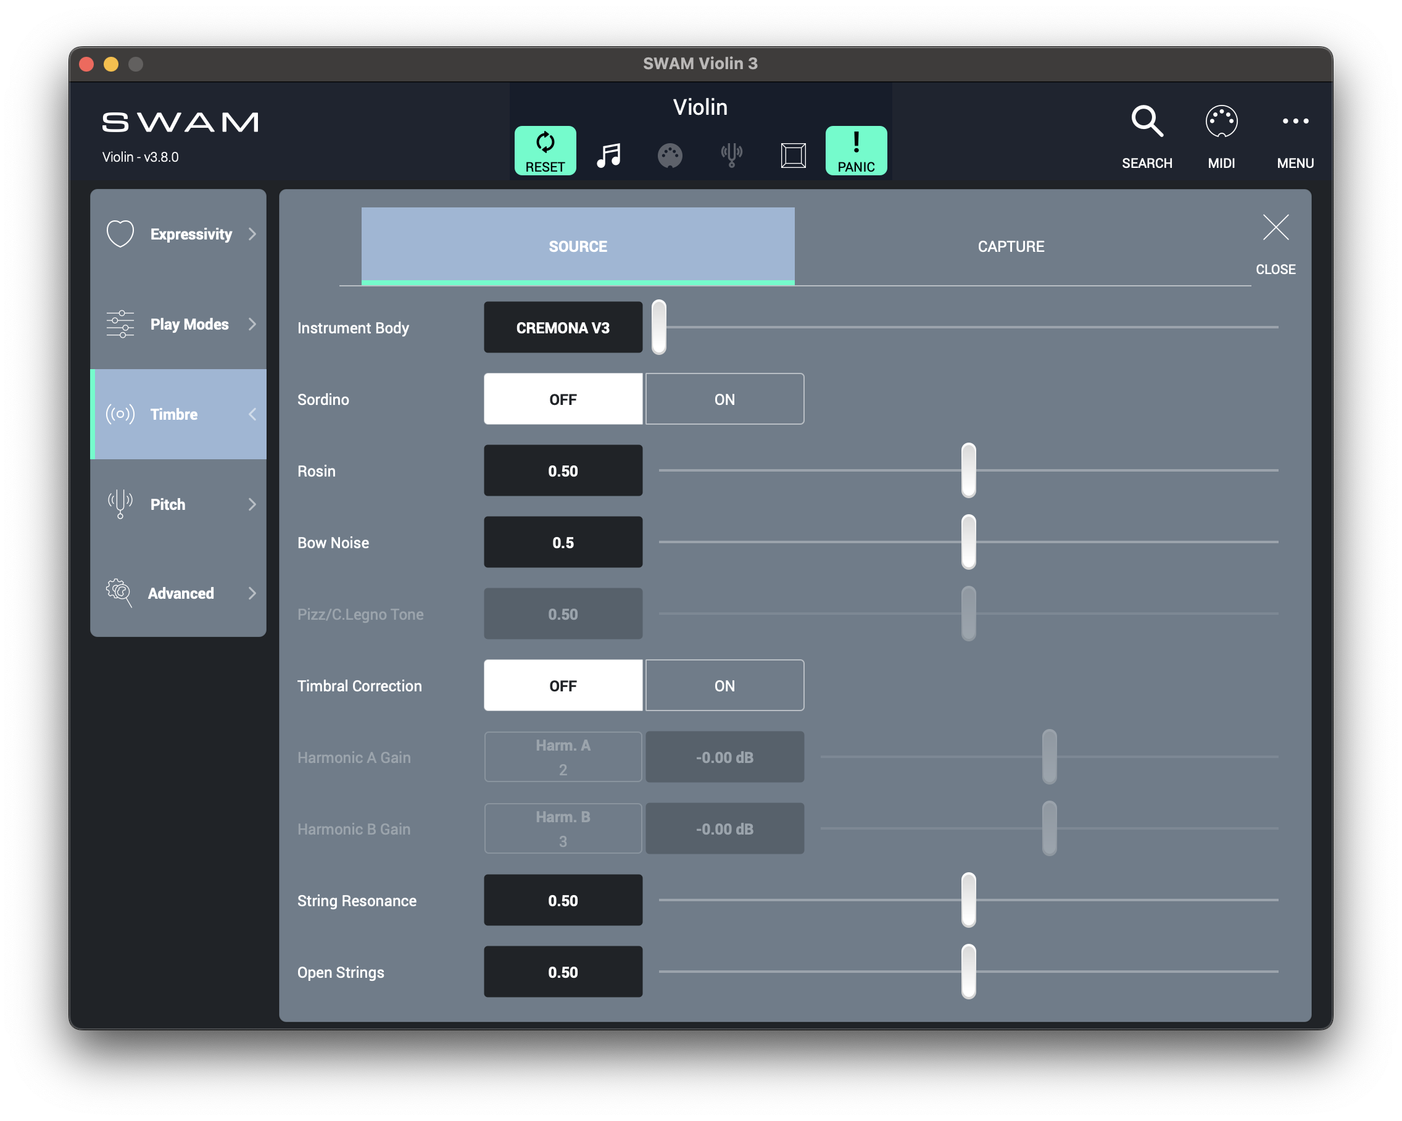1402x1121 pixels.
Task: Click the Rosin slider handle
Action: click(x=968, y=470)
